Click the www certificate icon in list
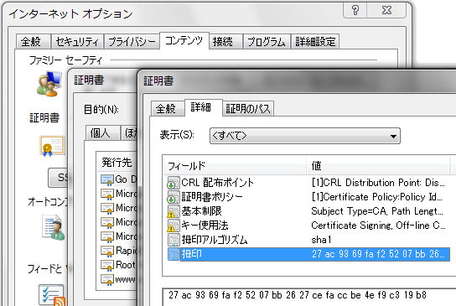The image size is (456, 306). 107,279
